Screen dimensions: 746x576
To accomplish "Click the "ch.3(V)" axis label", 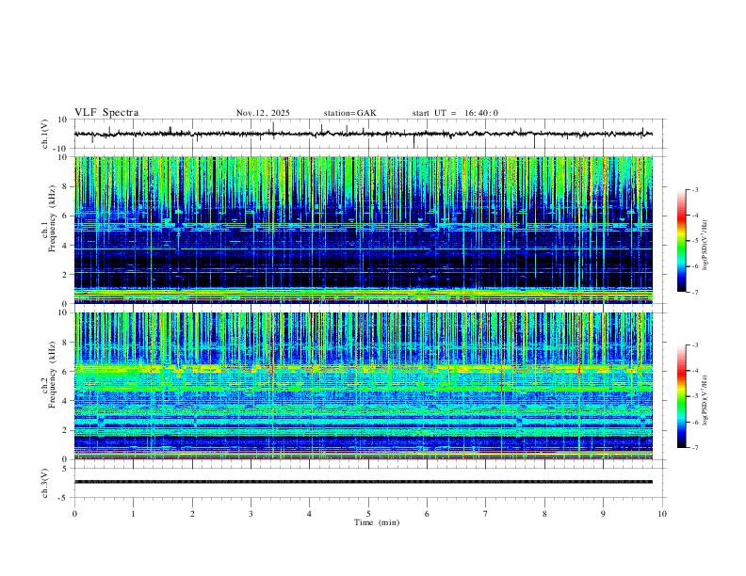I will point(45,483).
